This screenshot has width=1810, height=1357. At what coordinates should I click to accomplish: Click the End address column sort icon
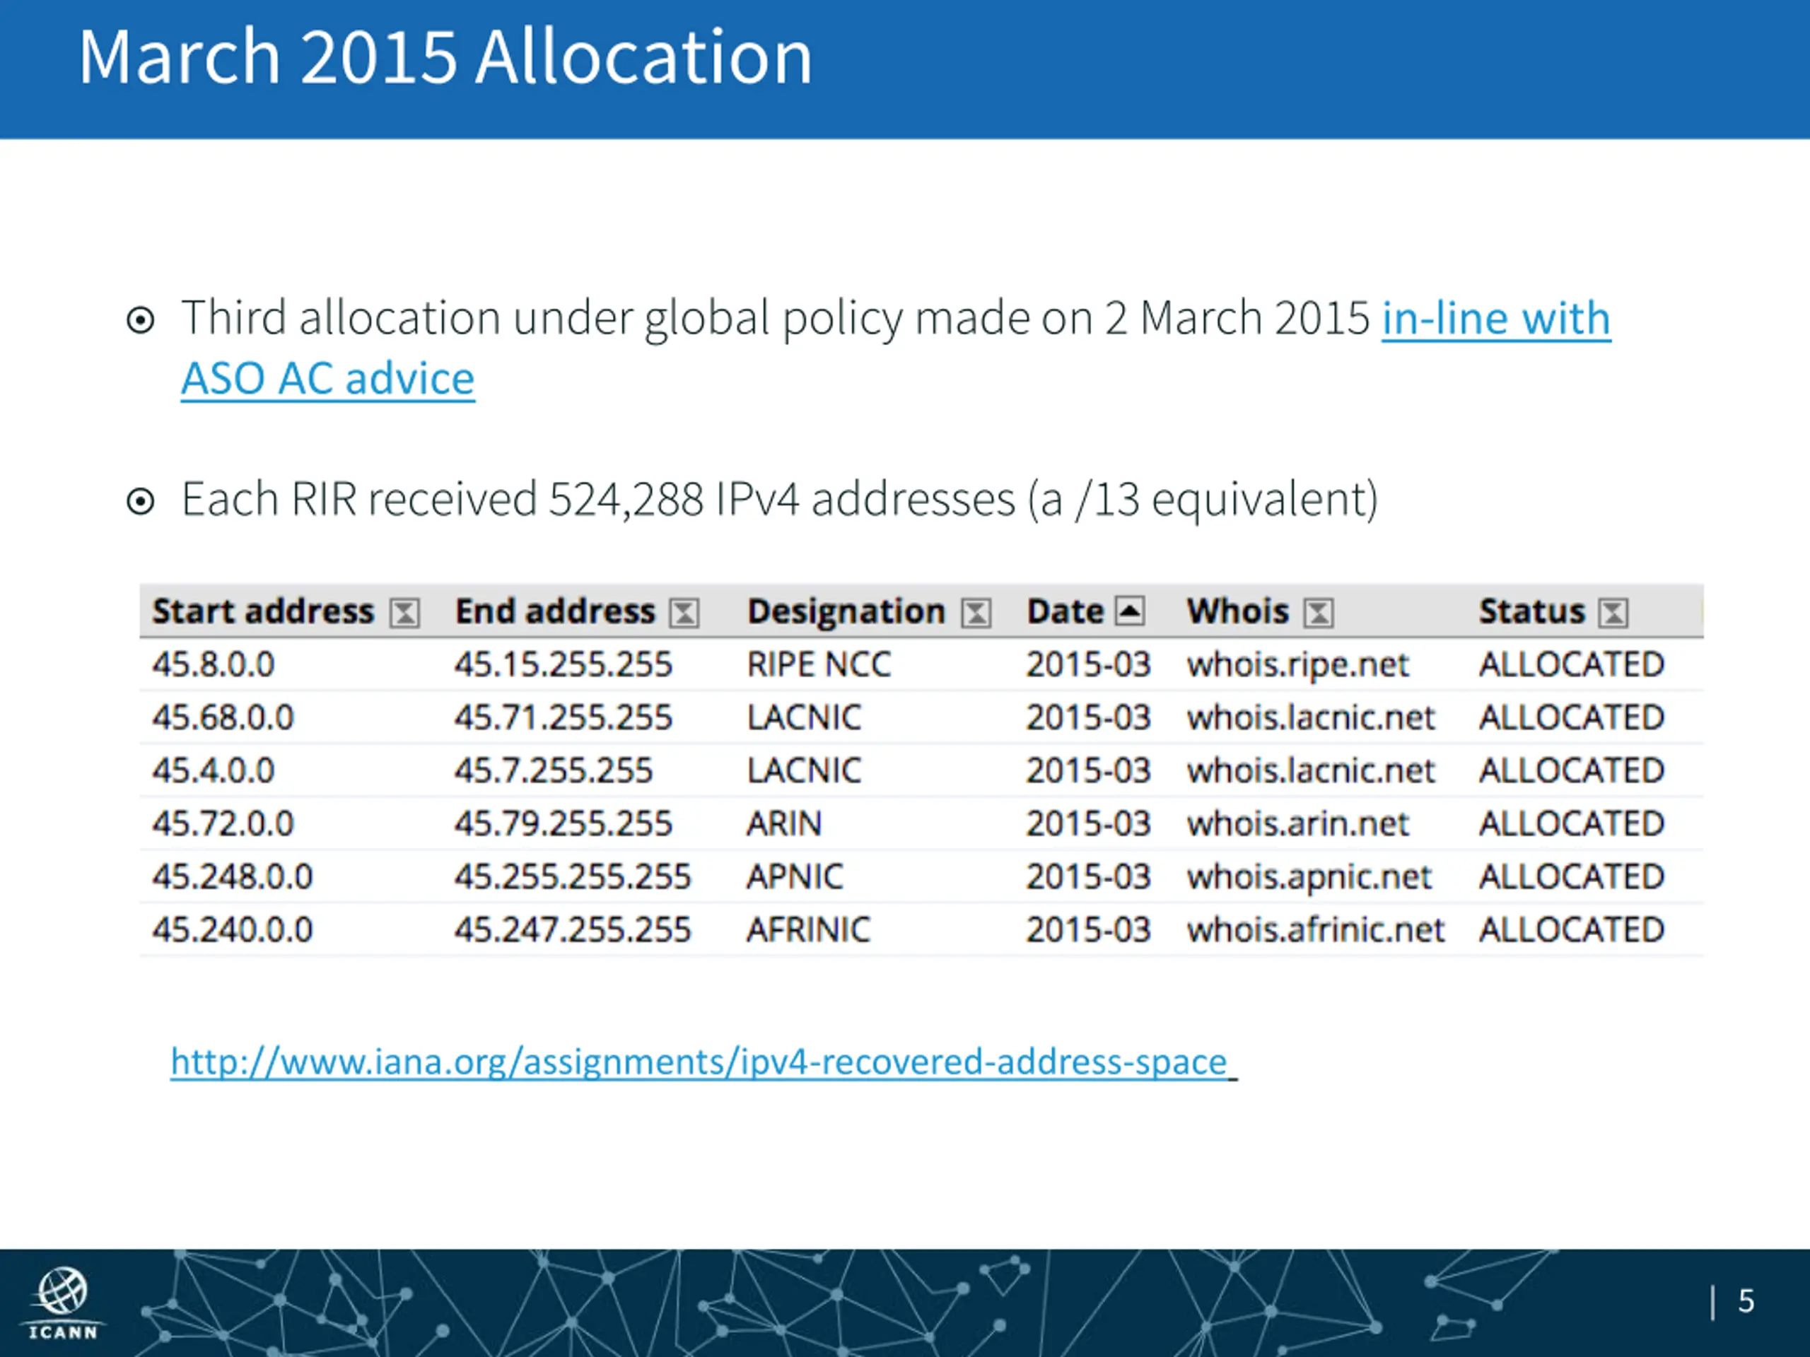click(684, 613)
